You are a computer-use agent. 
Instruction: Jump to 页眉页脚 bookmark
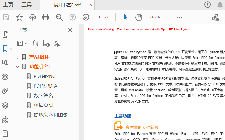[x=43, y=105]
